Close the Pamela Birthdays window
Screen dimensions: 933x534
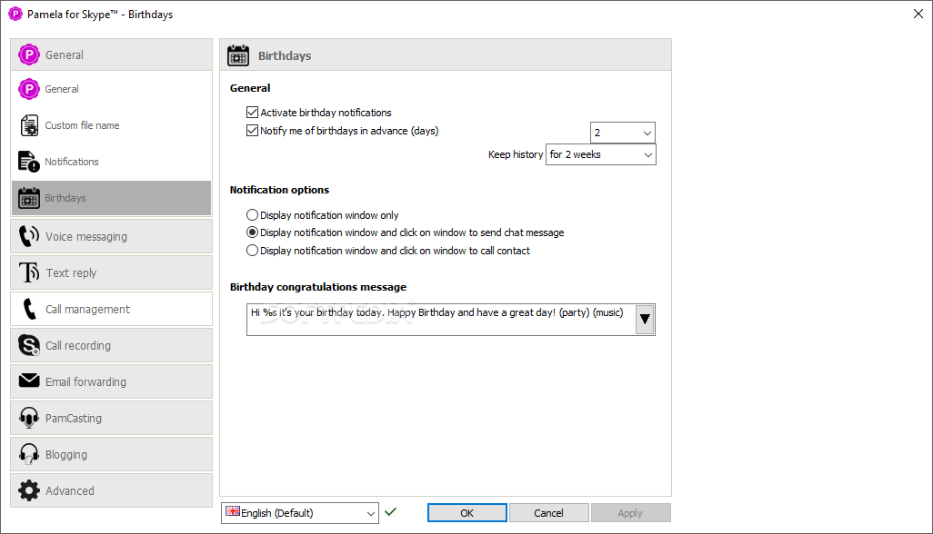coord(918,14)
